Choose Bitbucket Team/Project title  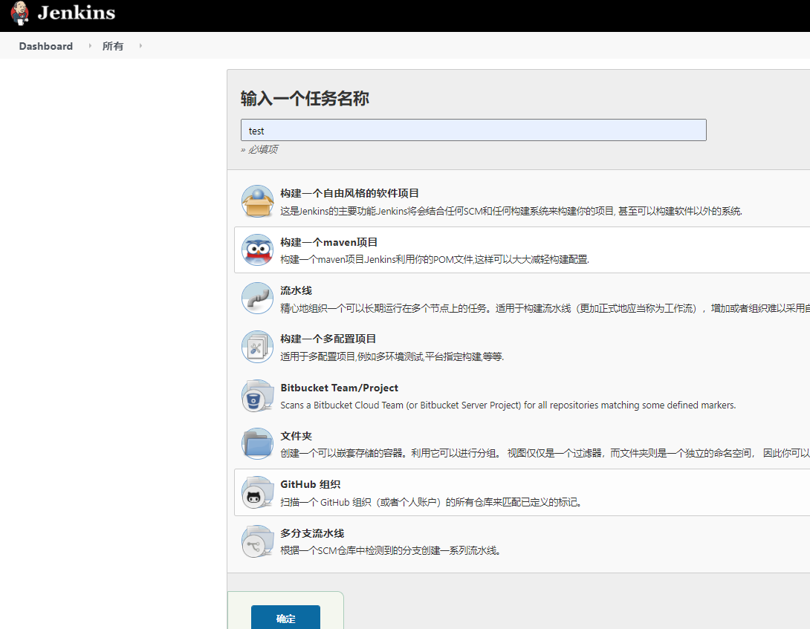point(339,388)
